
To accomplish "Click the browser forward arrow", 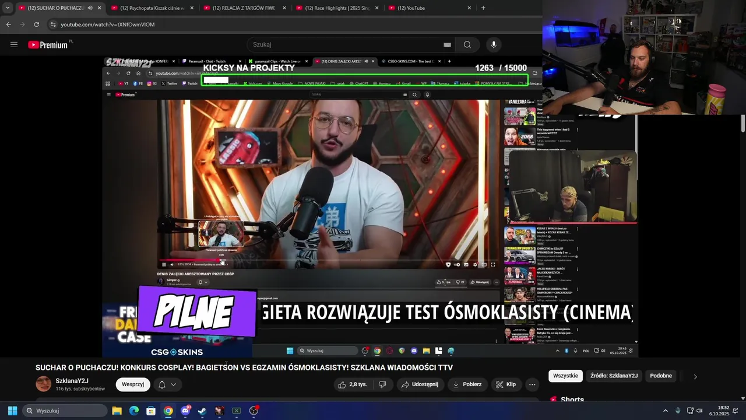I will [x=22, y=24].
